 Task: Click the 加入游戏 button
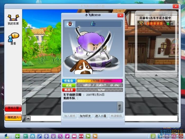tap(70, 116)
